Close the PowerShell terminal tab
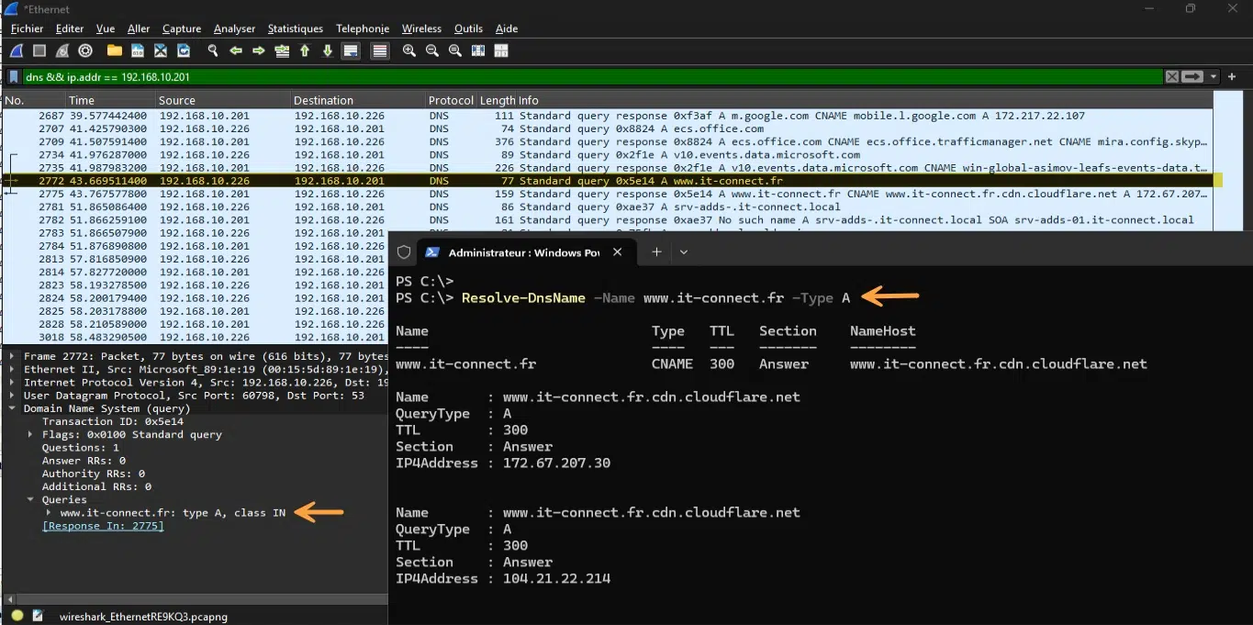1253x625 pixels. pyautogui.click(x=618, y=252)
